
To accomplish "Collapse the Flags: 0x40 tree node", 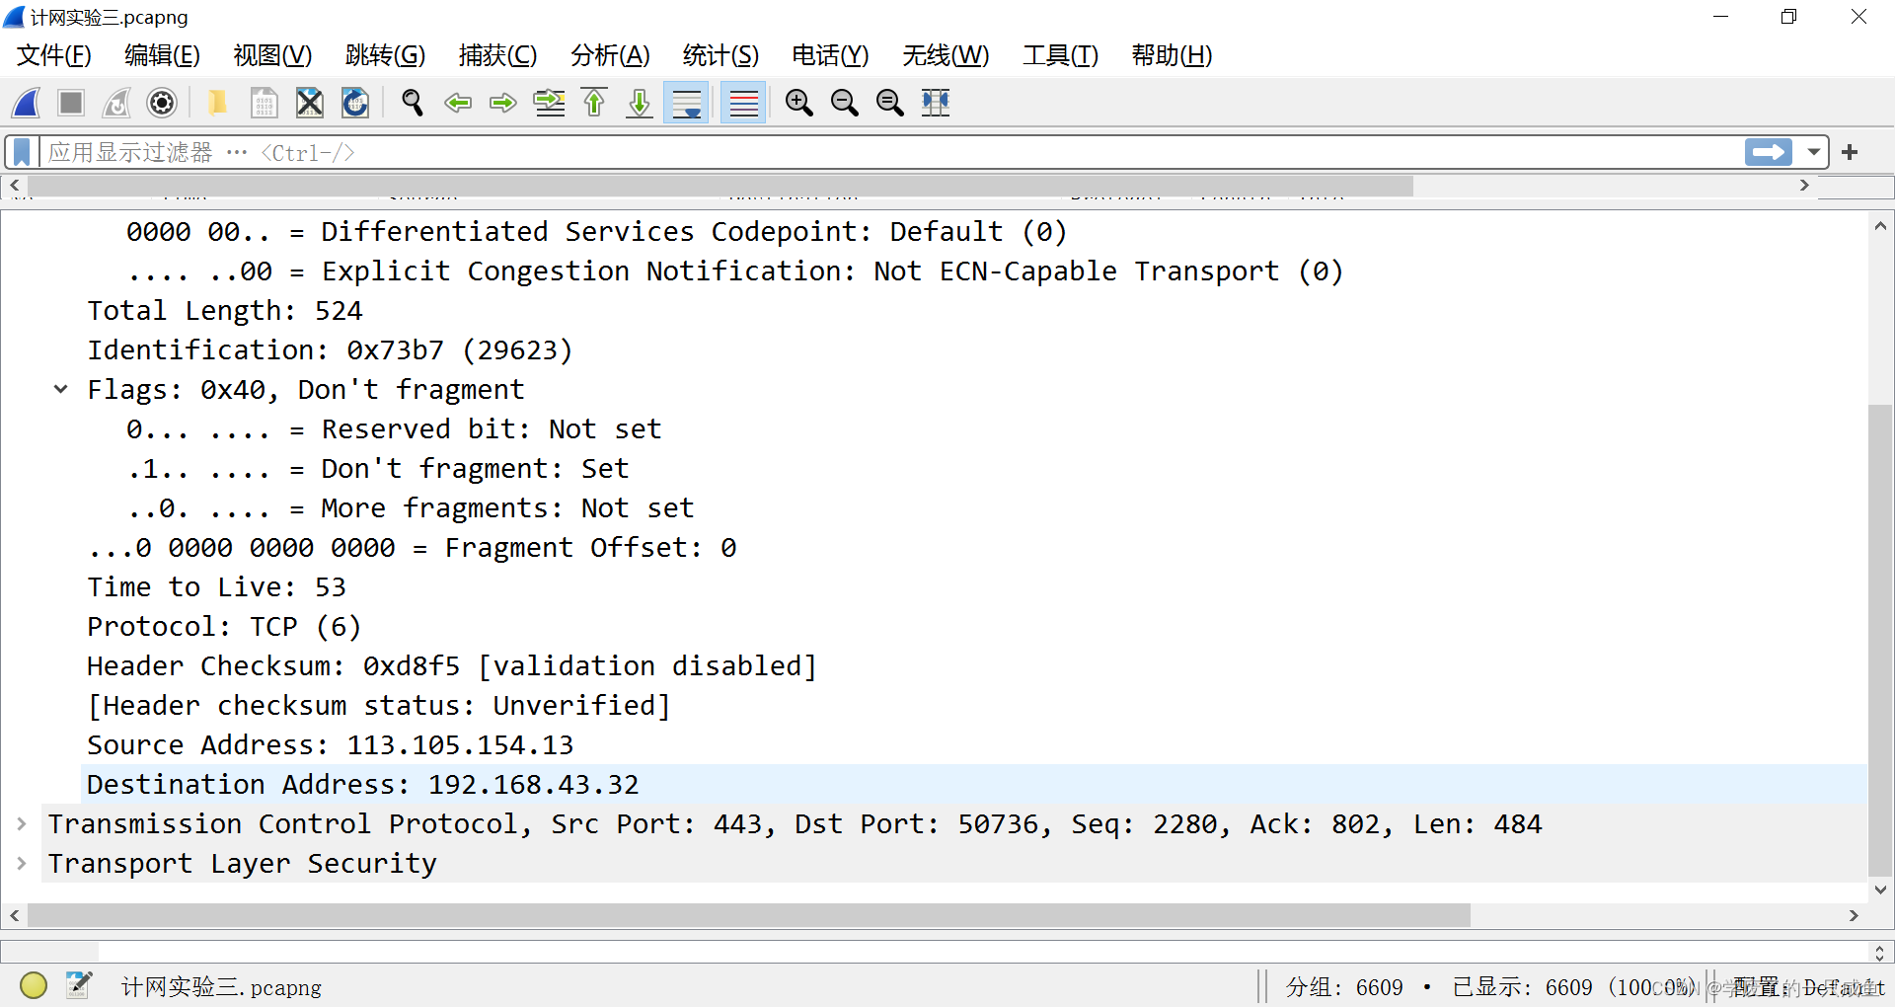I will [x=61, y=389].
